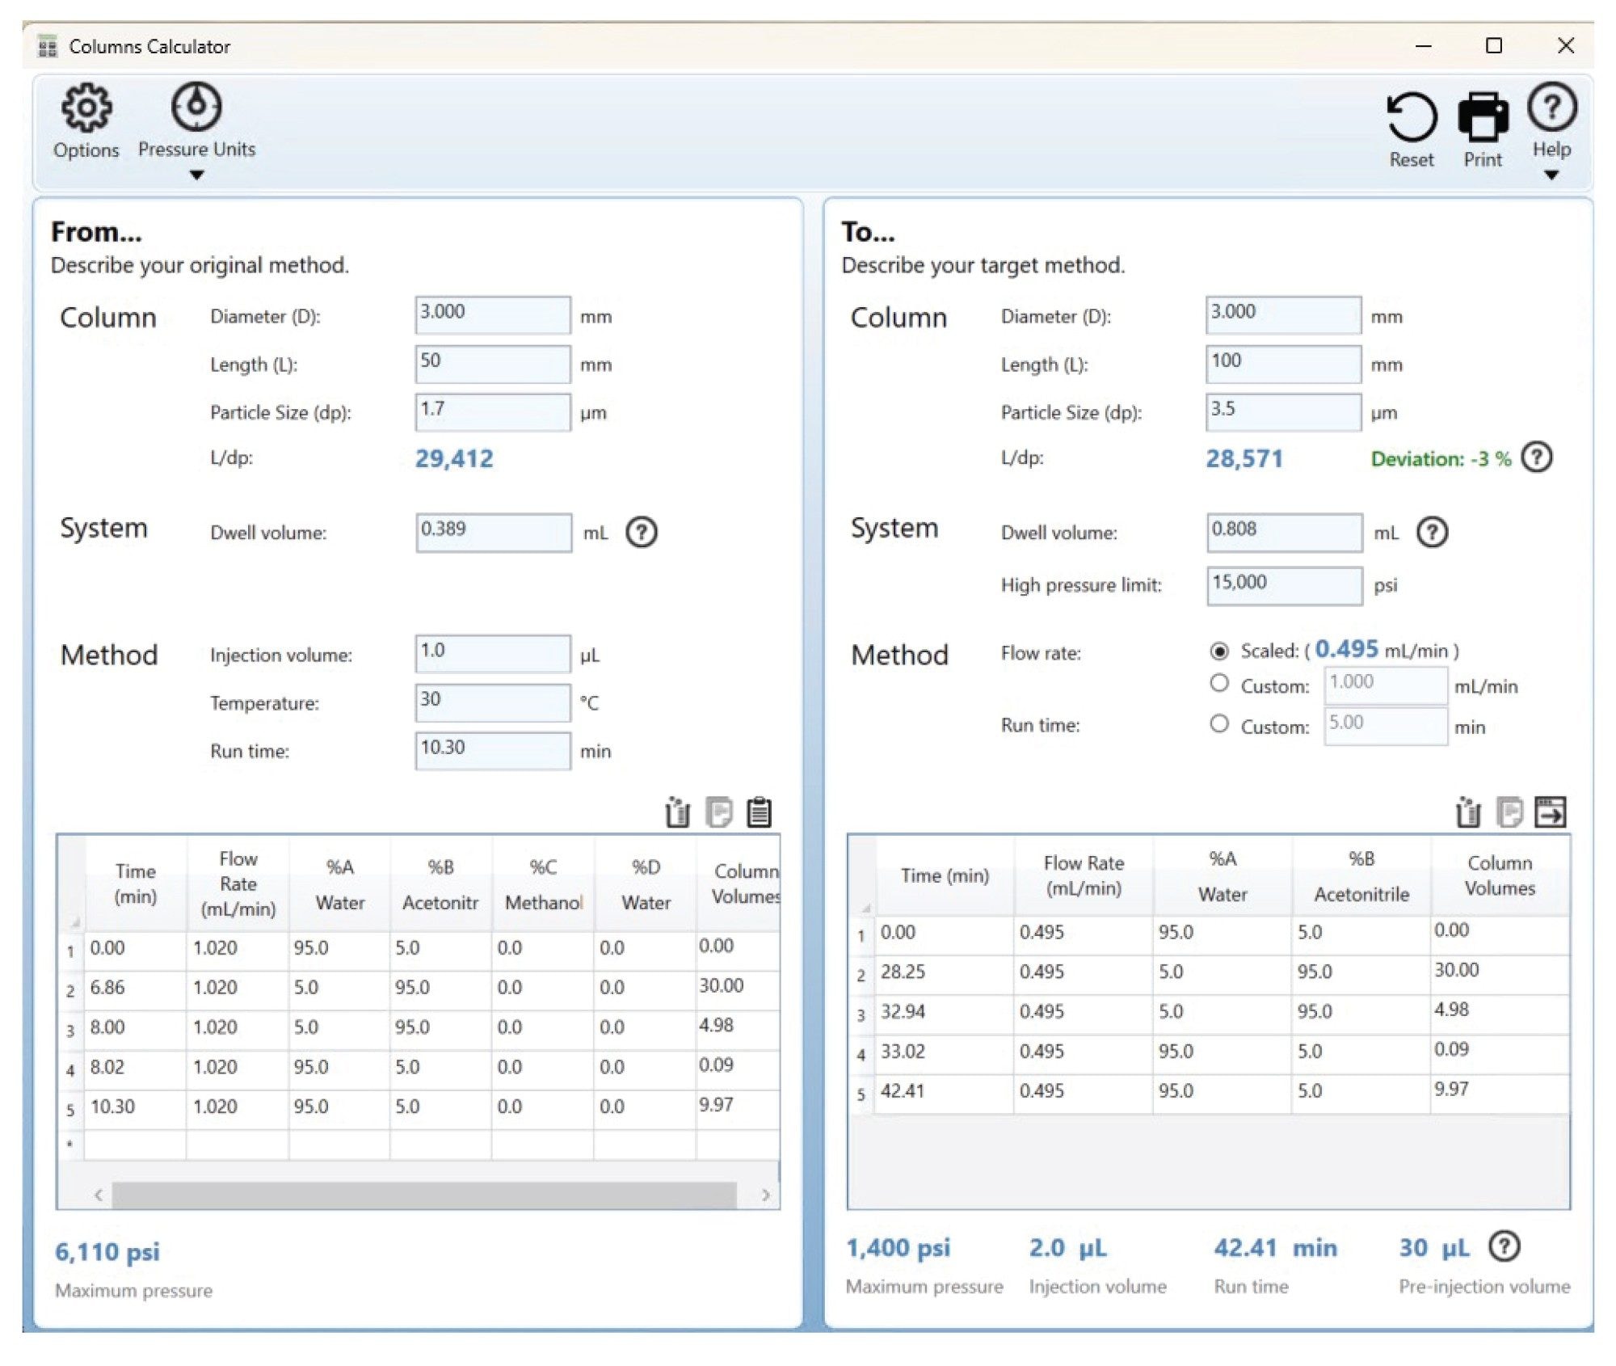
Task: Click the Pressure Units gauge icon
Action: coord(196,106)
